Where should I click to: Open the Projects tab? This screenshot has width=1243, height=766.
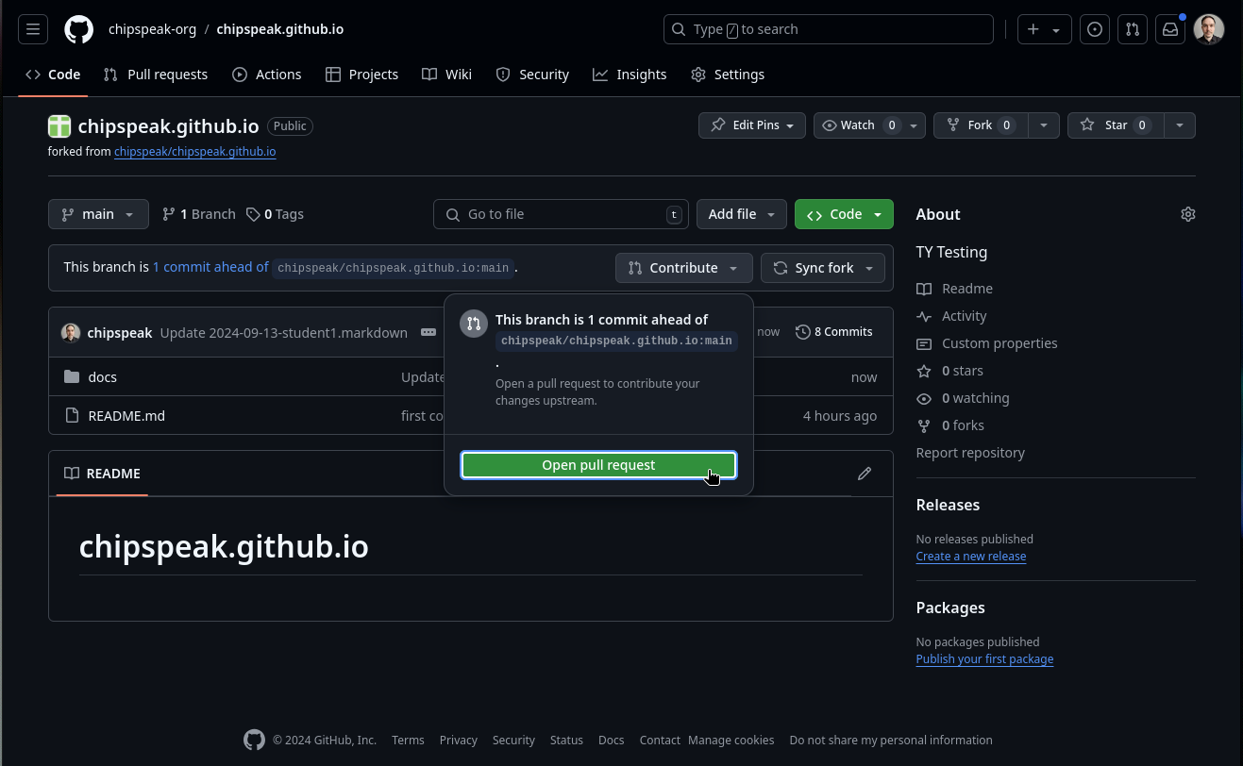(x=361, y=75)
